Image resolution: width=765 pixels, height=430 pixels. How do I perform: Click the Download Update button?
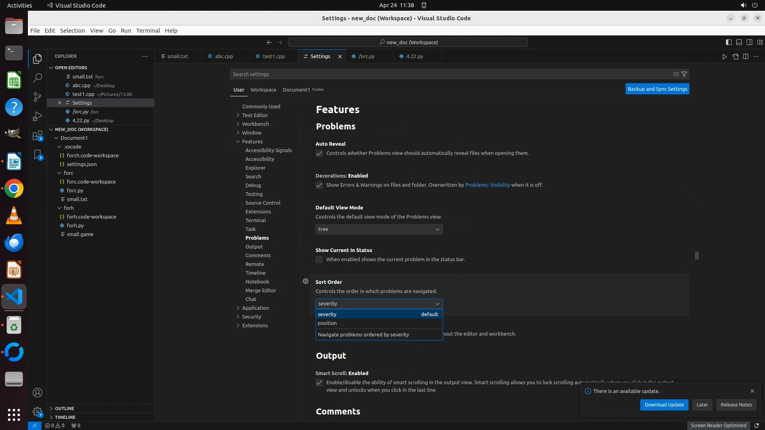pyautogui.click(x=664, y=405)
